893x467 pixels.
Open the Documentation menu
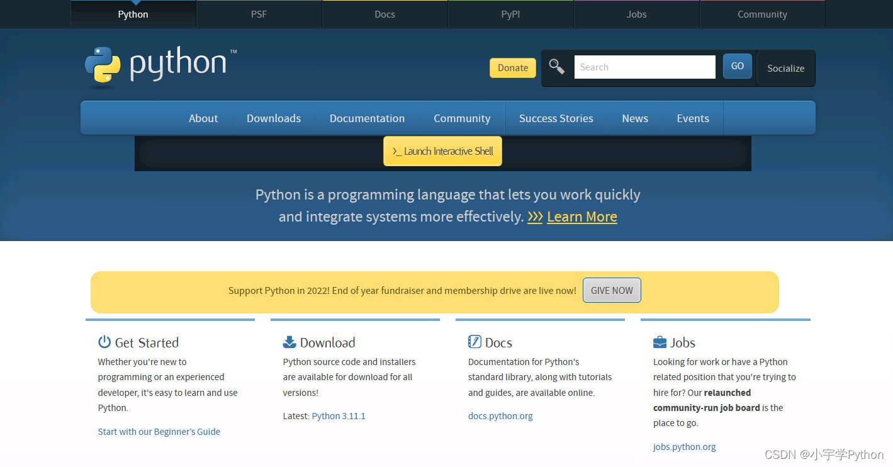(x=368, y=118)
